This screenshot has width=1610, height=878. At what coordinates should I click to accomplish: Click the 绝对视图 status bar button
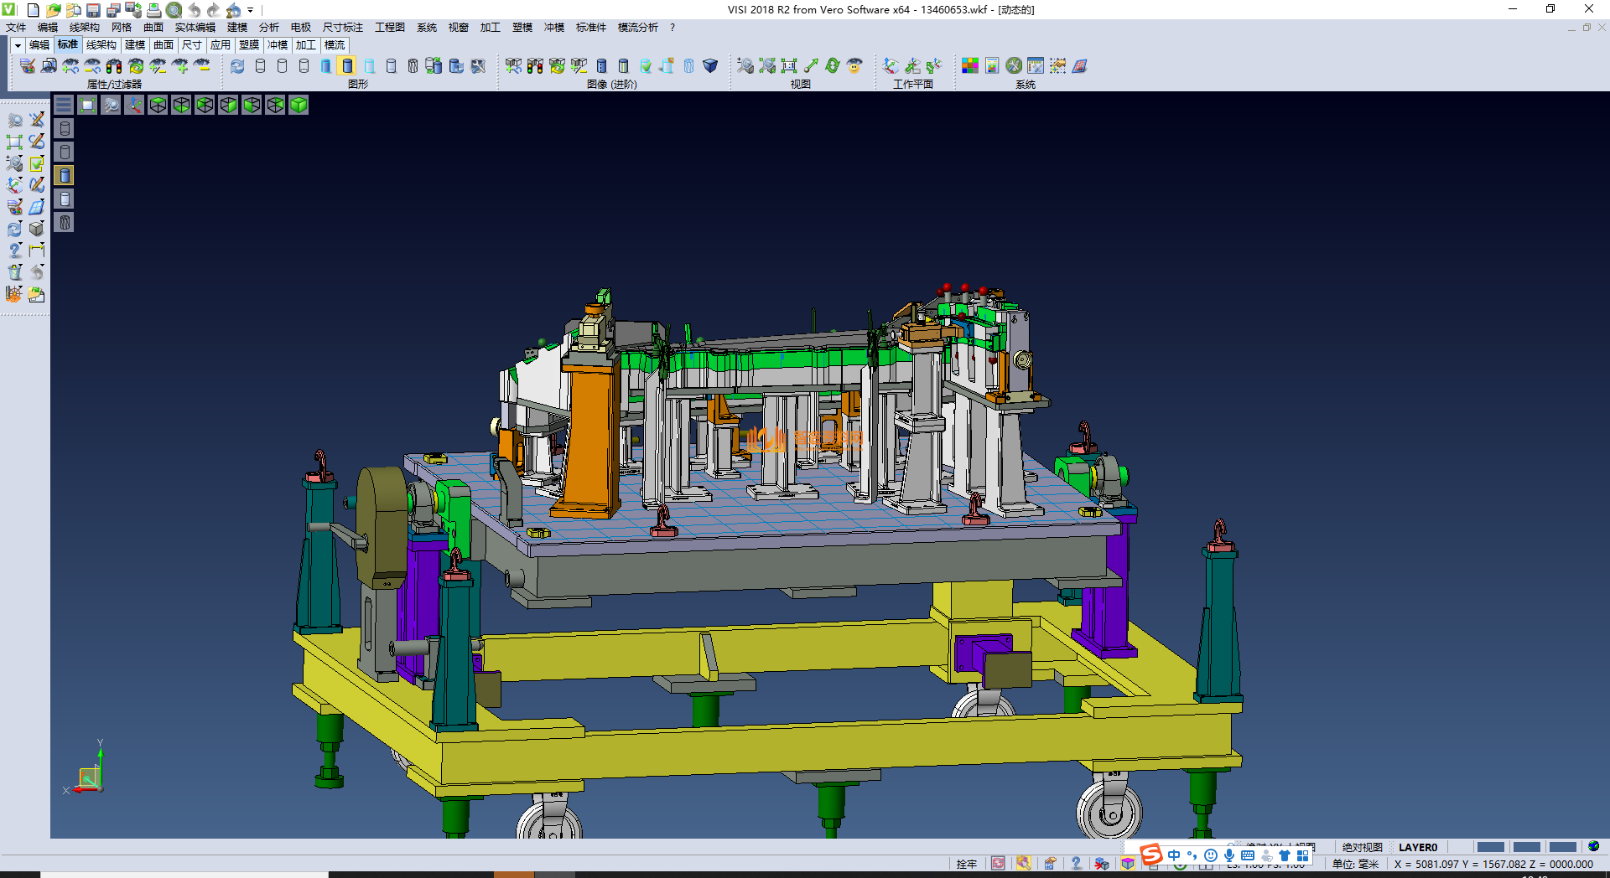(x=1362, y=847)
